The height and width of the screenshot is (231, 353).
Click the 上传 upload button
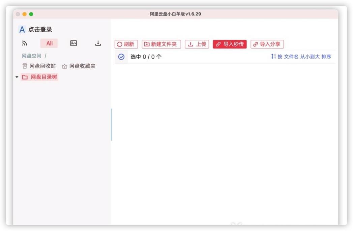click(x=197, y=44)
